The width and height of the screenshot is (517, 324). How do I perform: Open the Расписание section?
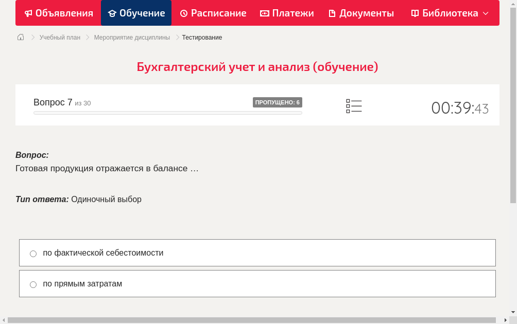[x=213, y=13]
